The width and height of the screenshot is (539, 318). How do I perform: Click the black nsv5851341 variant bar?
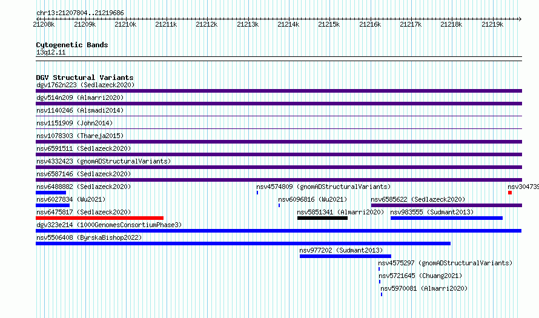322,218
